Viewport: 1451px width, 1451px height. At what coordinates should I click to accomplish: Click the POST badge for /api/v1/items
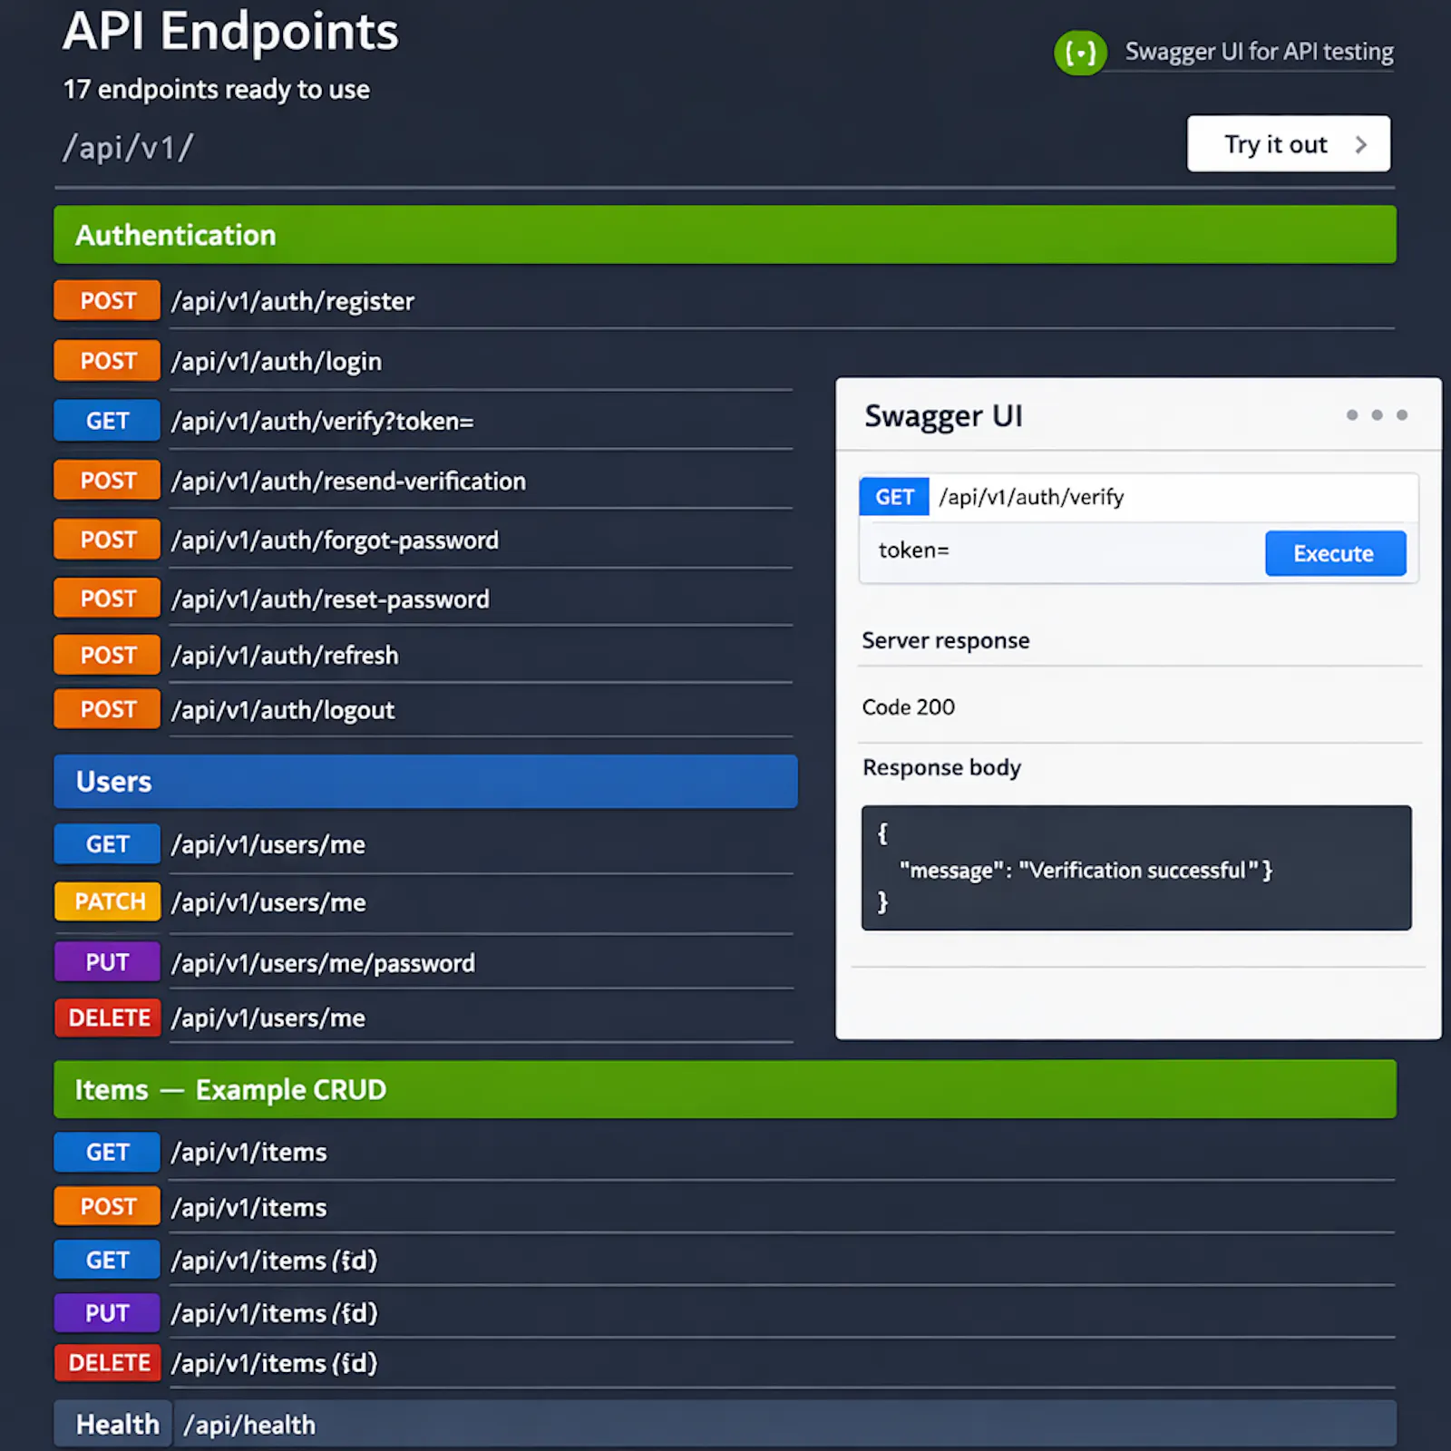click(x=107, y=1206)
